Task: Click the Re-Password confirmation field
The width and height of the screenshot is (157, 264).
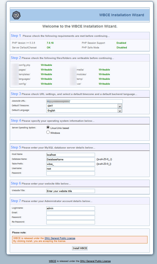Action: [x=71, y=222]
